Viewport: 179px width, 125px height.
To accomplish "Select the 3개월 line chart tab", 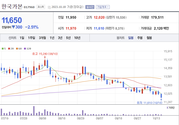I will [42, 38].
